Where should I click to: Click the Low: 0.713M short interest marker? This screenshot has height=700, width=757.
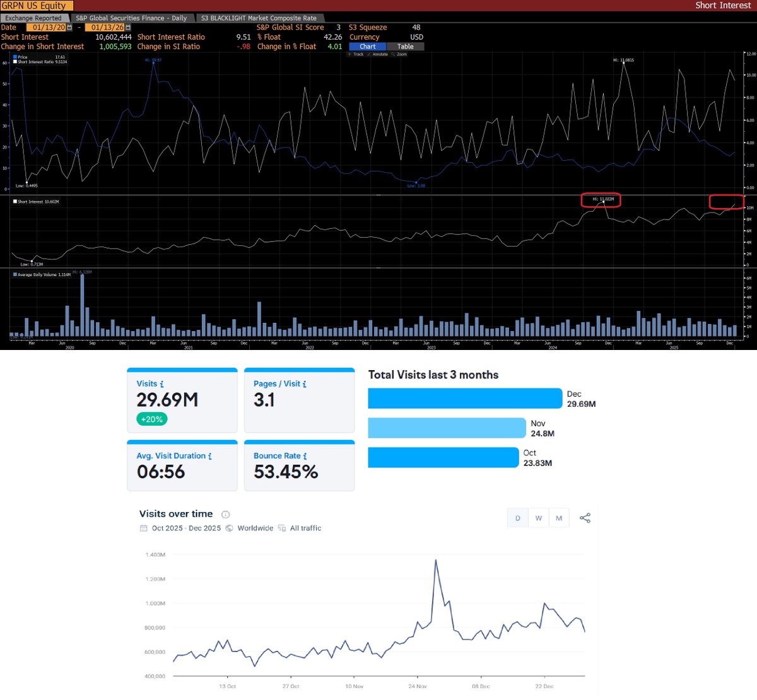[32, 264]
